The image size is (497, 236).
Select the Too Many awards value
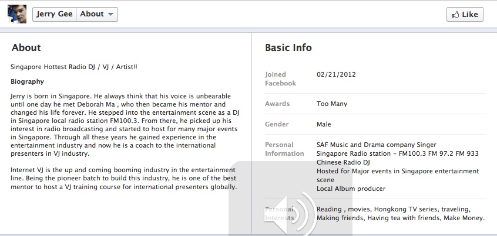(332, 104)
